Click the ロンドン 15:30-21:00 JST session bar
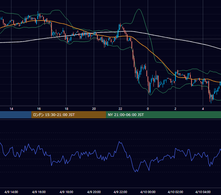Screen dimensions: 221x195 (x=69, y=115)
